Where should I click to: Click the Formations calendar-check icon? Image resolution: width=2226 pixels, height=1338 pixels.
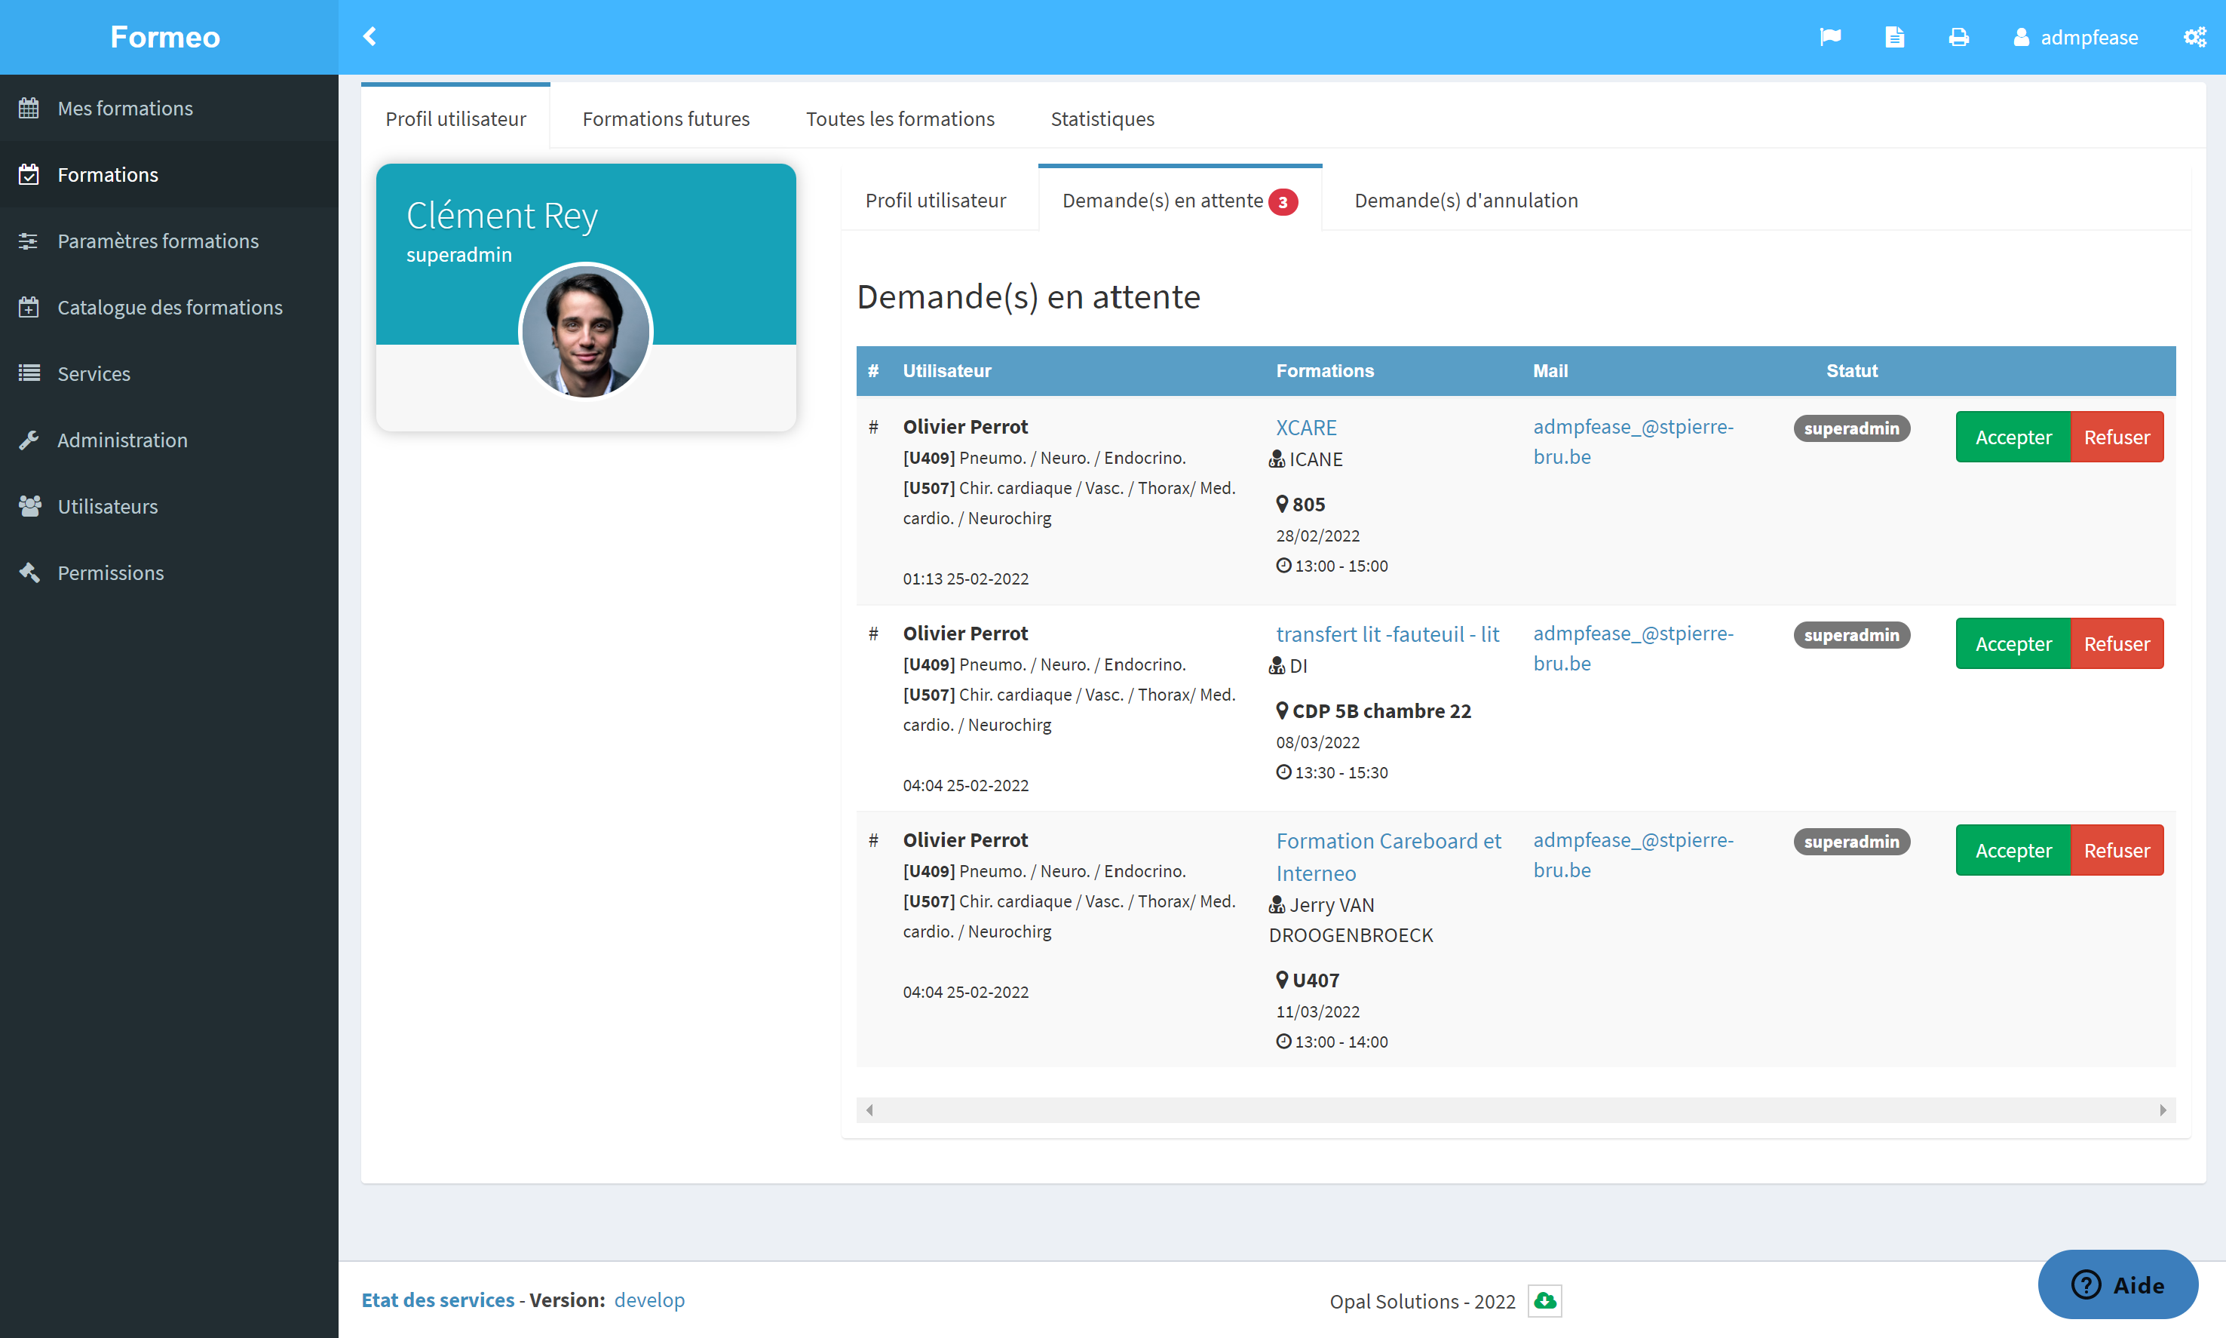tap(29, 174)
